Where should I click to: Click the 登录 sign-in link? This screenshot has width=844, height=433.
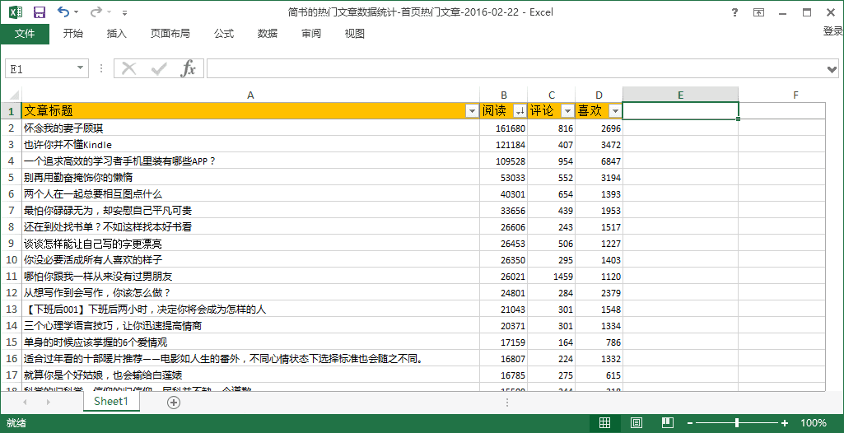[832, 31]
